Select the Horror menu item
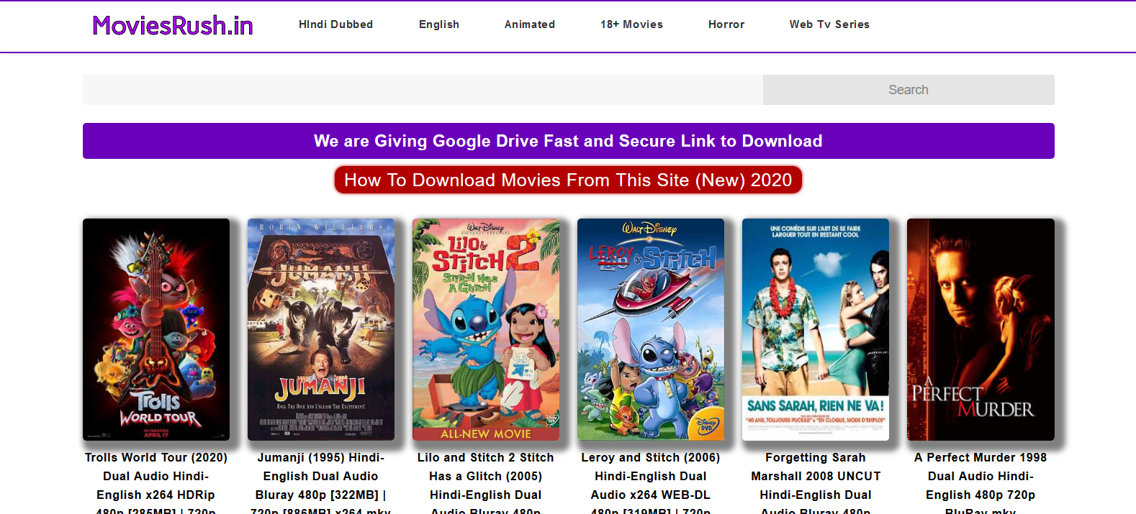 coord(726,24)
